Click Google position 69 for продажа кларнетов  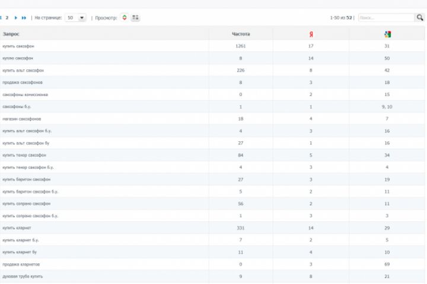[x=387, y=264]
